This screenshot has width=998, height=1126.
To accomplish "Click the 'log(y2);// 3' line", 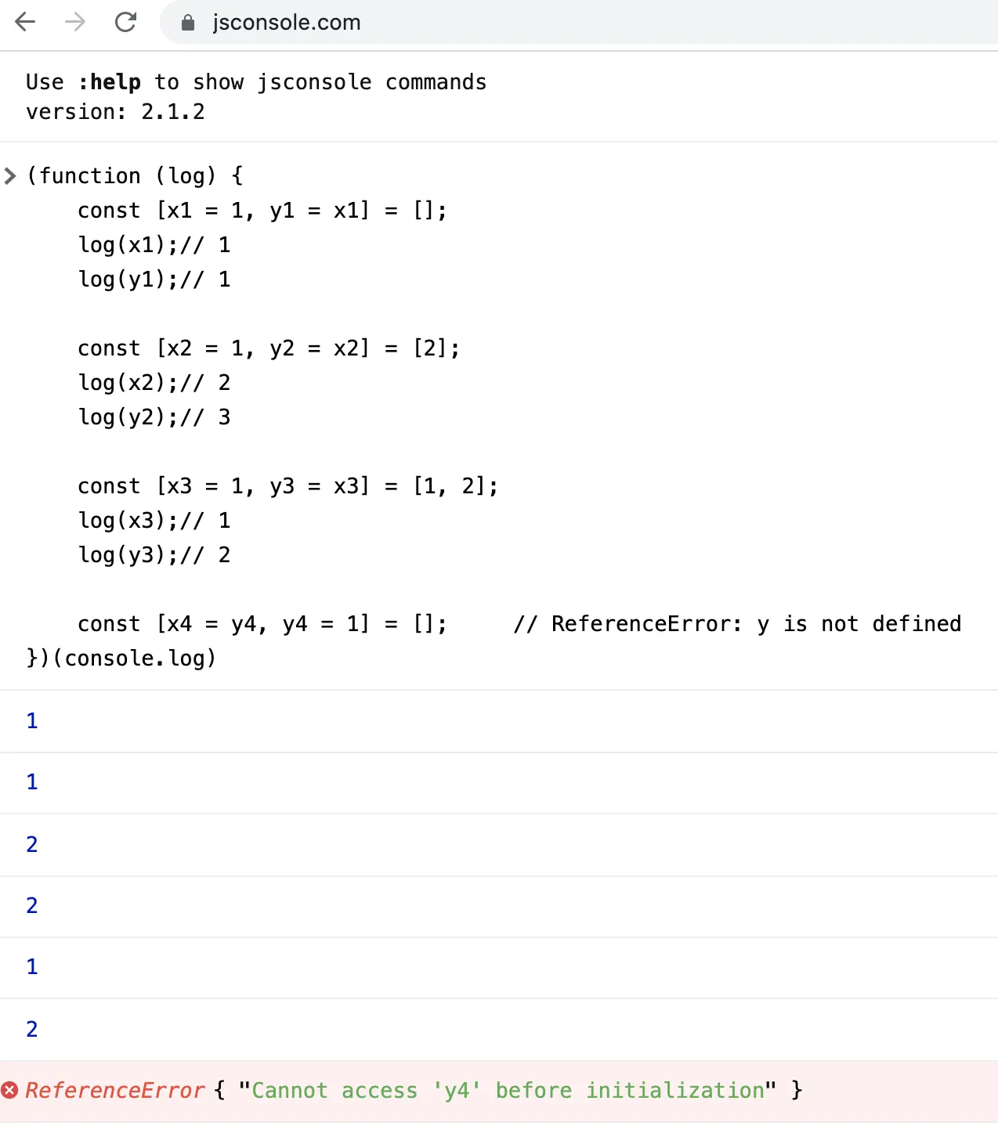I will coord(154,417).
